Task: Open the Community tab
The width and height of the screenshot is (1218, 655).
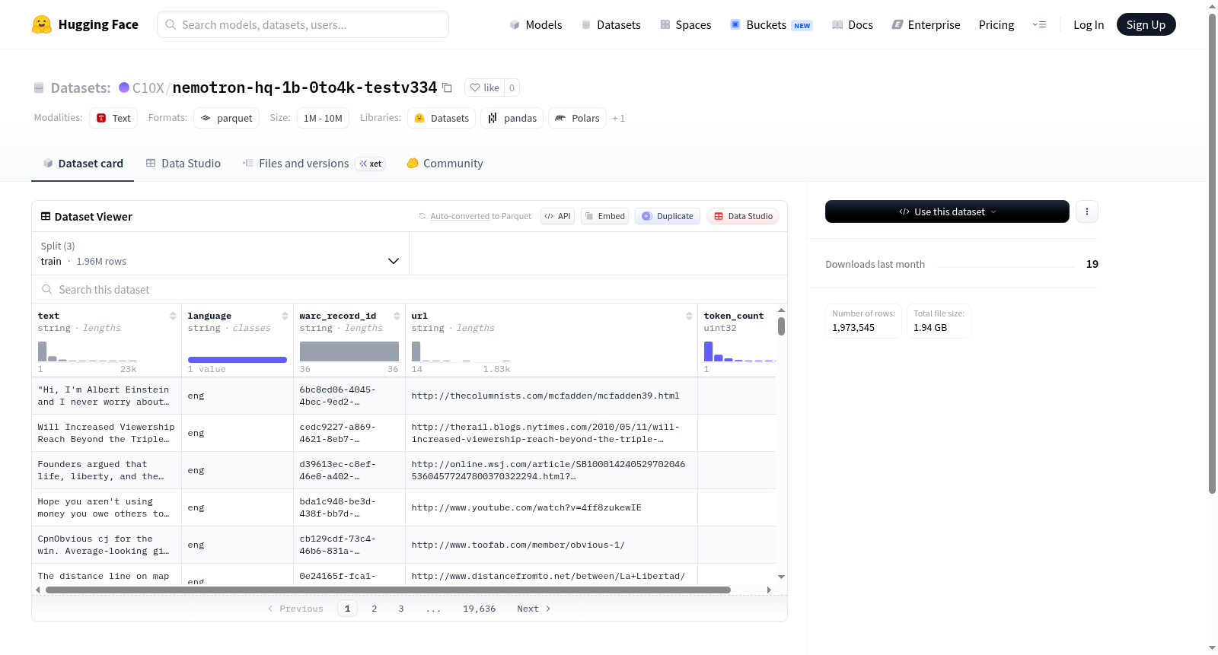Action: tap(445, 164)
